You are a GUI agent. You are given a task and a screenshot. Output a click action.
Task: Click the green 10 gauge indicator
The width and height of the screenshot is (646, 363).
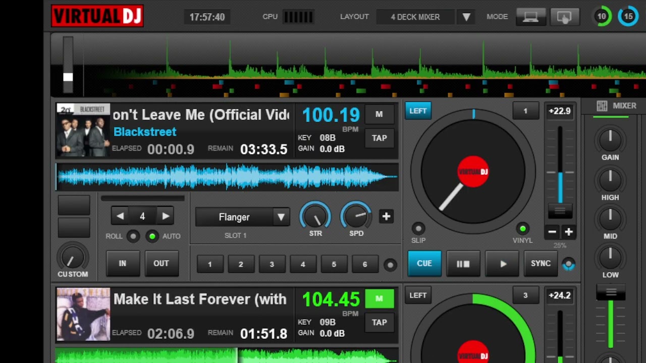[x=602, y=16]
